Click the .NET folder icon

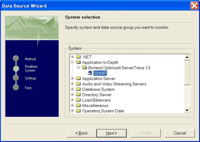pyautogui.click(x=78, y=57)
